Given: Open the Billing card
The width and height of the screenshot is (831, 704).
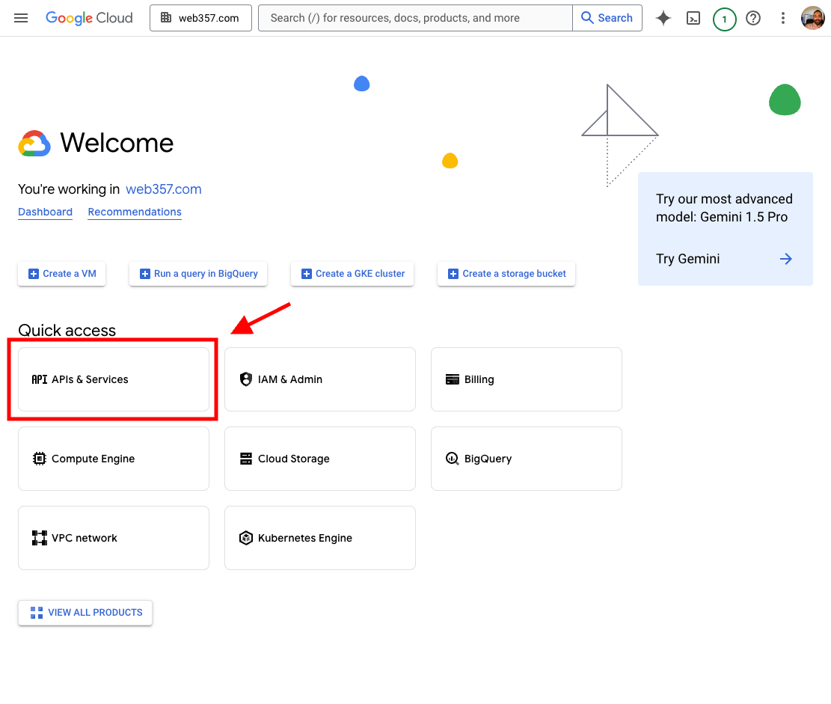Looking at the screenshot, I should pyautogui.click(x=527, y=379).
